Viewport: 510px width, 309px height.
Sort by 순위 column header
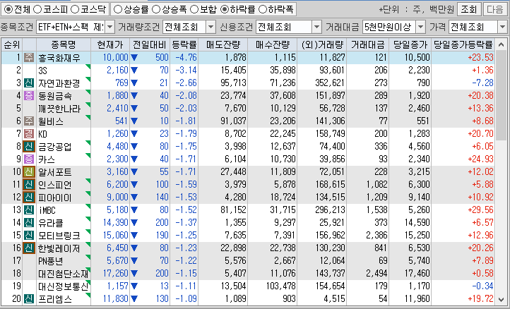tap(12, 45)
